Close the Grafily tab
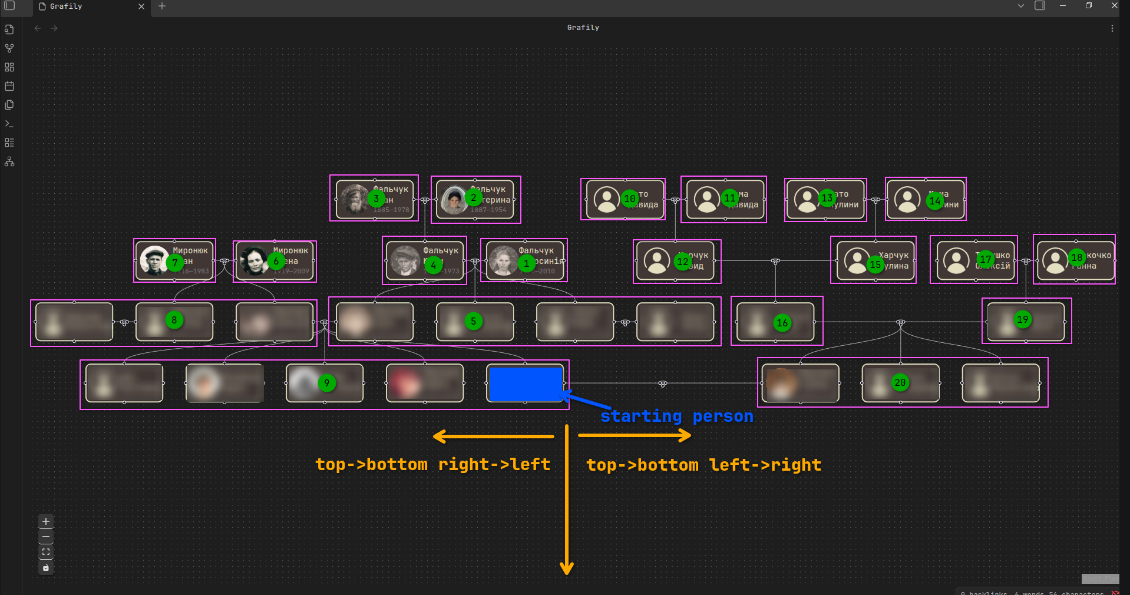Viewport: 1130px width, 595px height. pos(141,6)
